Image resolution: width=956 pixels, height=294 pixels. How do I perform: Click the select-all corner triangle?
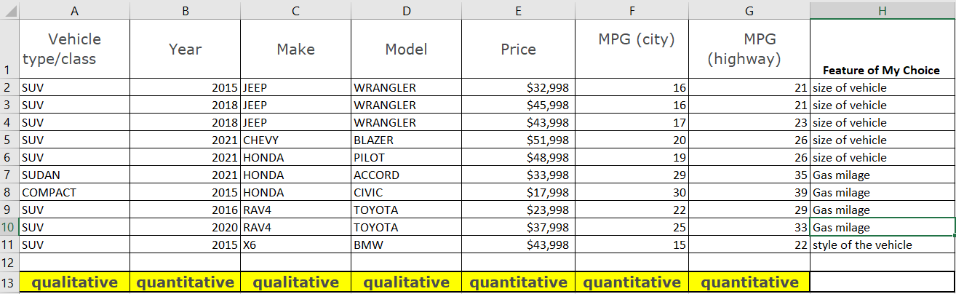(x=9, y=9)
